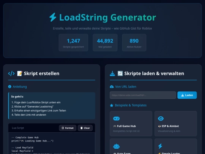The image size is (205, 154).
Task: Click the eye icon in ESP & Aimbot card
Action: (x=161, y=119)
